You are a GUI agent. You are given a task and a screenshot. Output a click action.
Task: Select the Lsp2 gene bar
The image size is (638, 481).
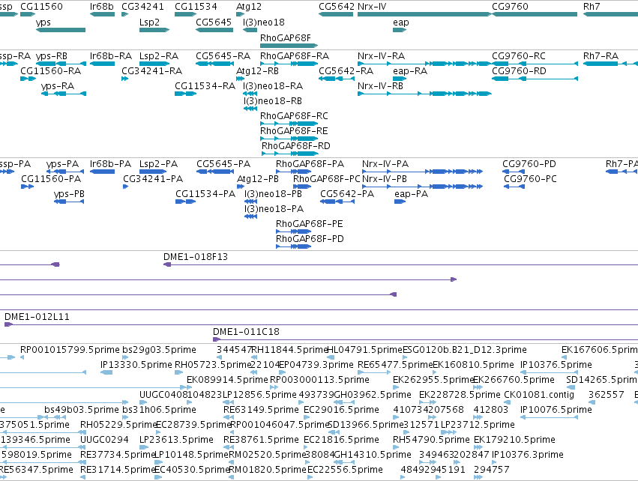coord(154,30)
